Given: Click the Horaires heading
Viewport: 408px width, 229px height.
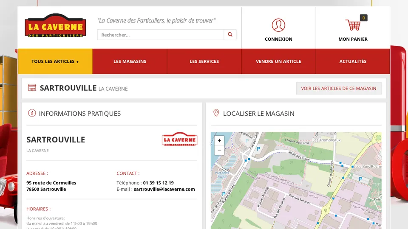Looking at the screenshot, I should click(39, 209).
